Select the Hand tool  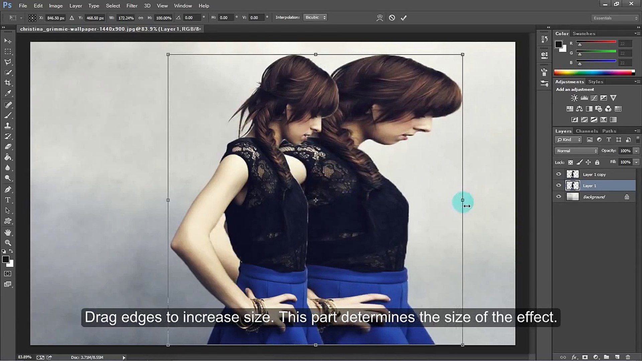pos(8,232)
